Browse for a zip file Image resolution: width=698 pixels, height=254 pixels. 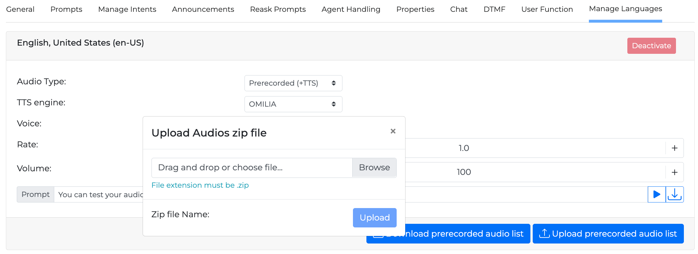pos(374,168)
